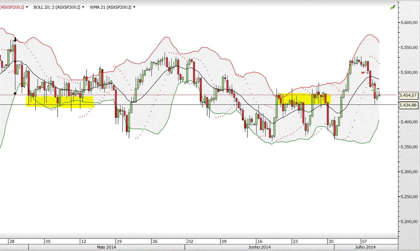Select the left yellow highlighted rectangle in May

[x=59, y=101]
